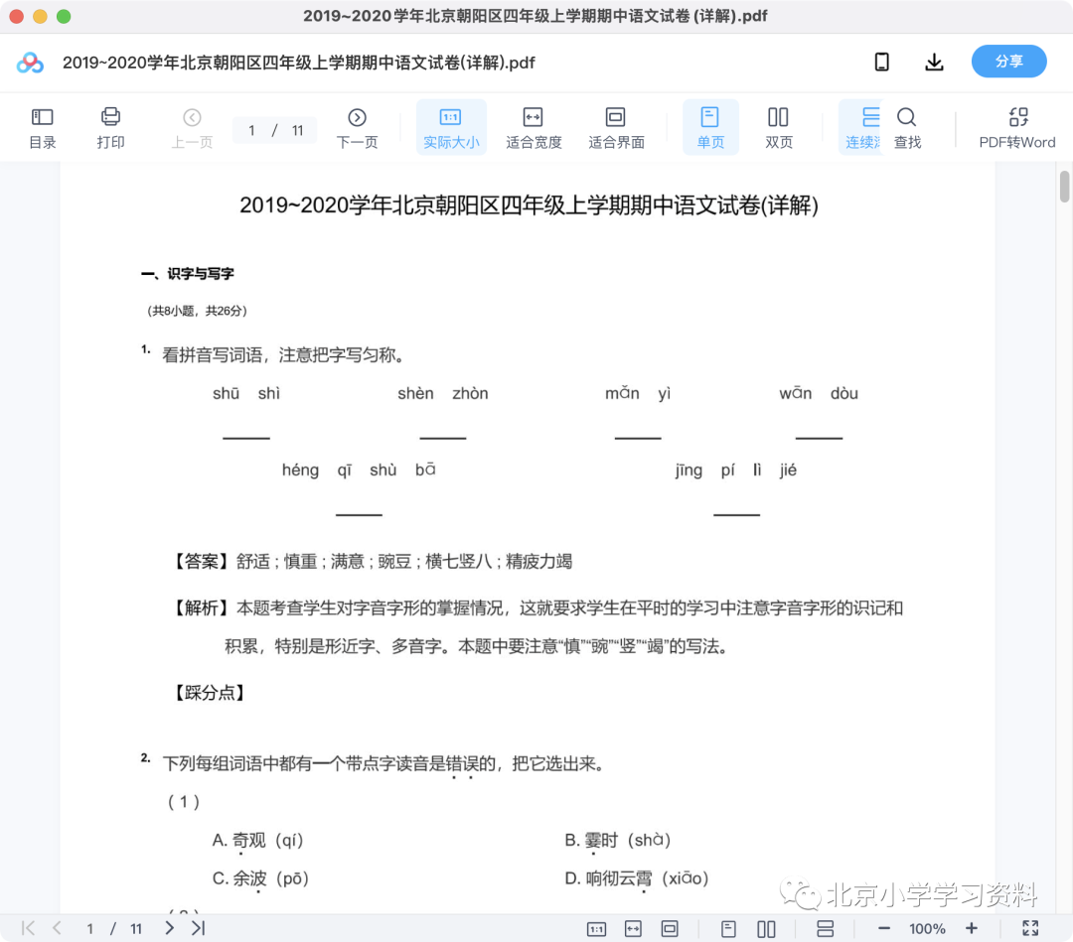Image resolution: width=1073 pixels, height=942 pixels.
Task: Jump to first page in bottom bar
Action: click(28, 928)
